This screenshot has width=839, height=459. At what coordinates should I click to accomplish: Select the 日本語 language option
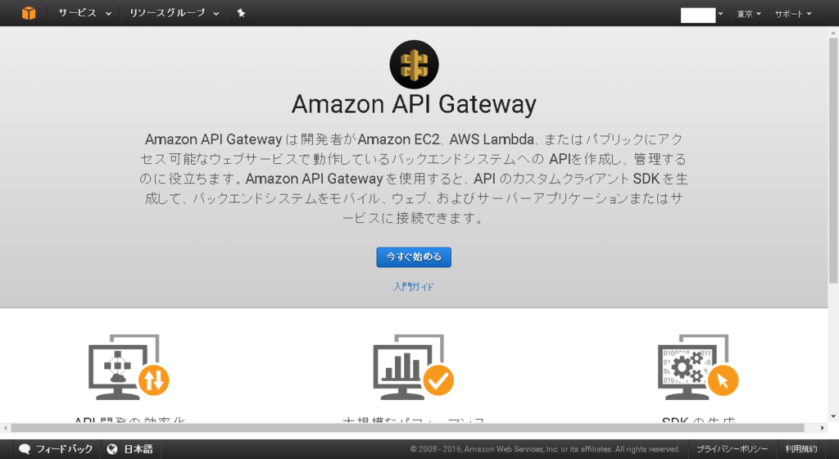click(x=138, y=449)
